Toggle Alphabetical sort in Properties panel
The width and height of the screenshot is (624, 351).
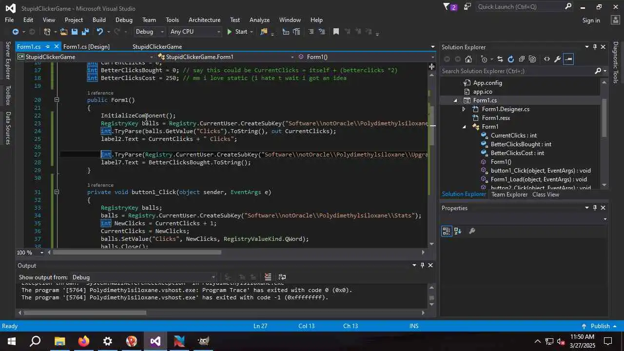click(x=458, y=231)
